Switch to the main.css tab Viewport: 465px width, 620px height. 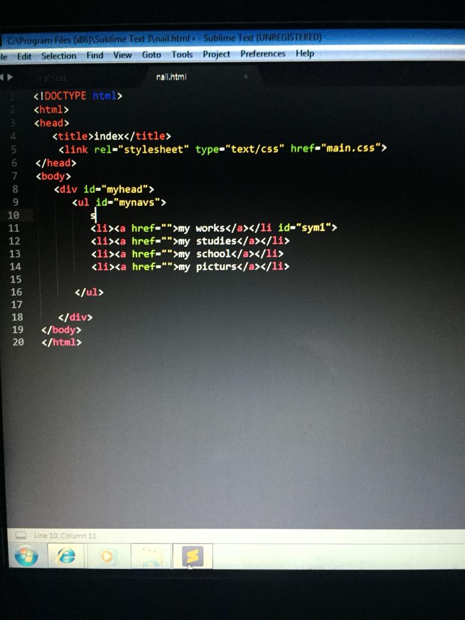pos(52,77)
